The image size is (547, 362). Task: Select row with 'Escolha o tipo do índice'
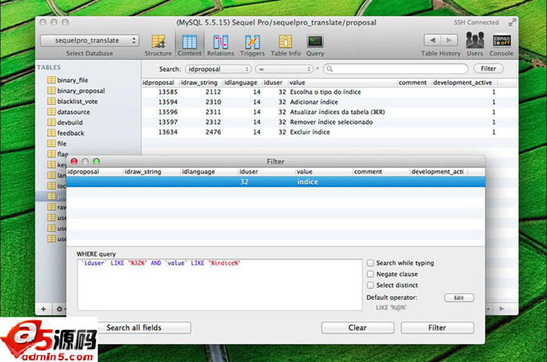tap(329, 92)
